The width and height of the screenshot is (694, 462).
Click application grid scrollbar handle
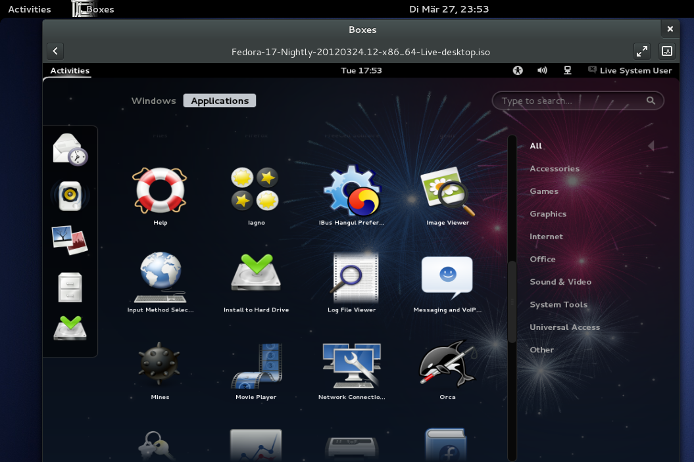(512, 302)
